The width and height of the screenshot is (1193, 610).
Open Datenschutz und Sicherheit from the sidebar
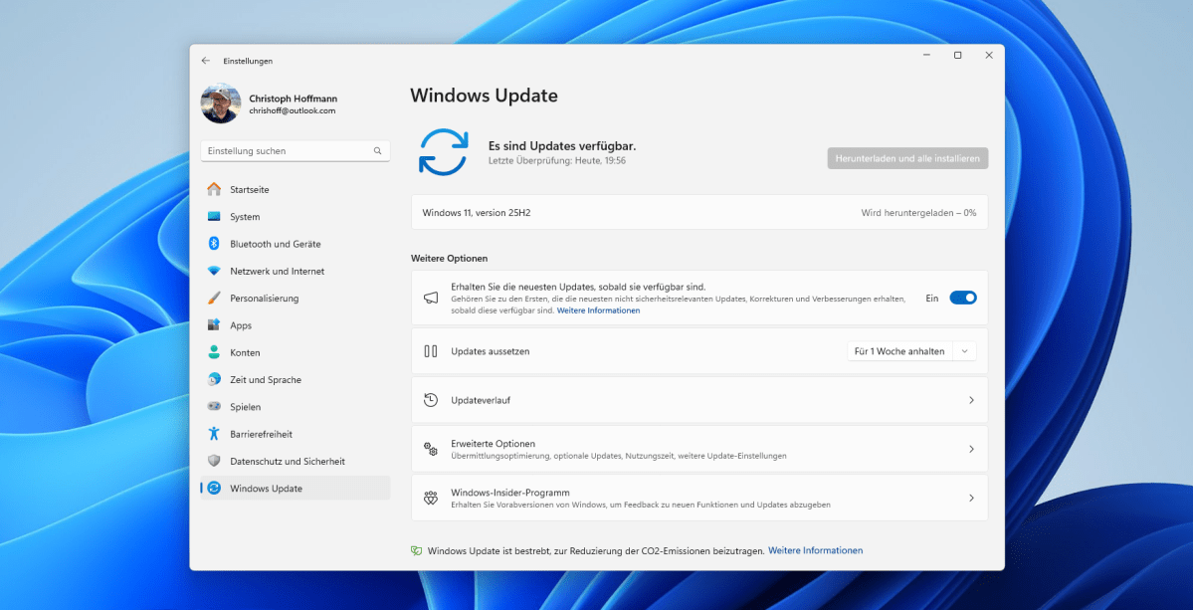click(213, 460)
